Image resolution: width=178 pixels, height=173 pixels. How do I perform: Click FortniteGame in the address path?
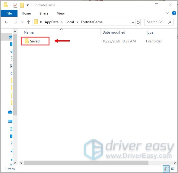[x=92, y=22]
